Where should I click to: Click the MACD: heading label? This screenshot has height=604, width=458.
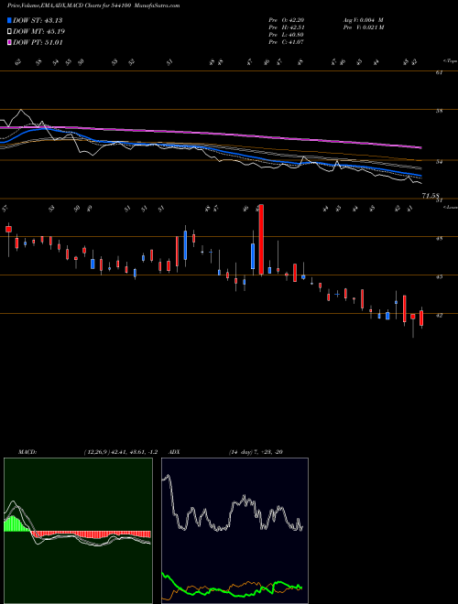pos(27,452)
